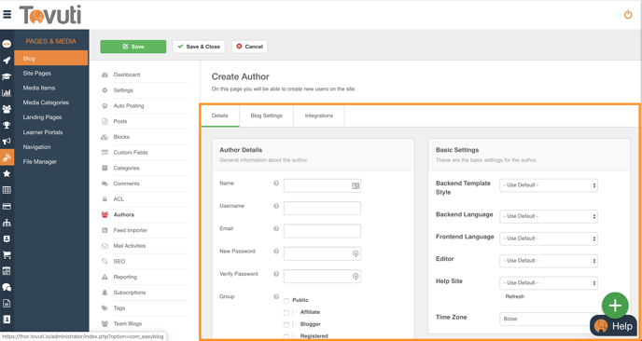The image size is (642, 341).
Task: Open Learner Portals menu item
Action: [x=43, y=132]
